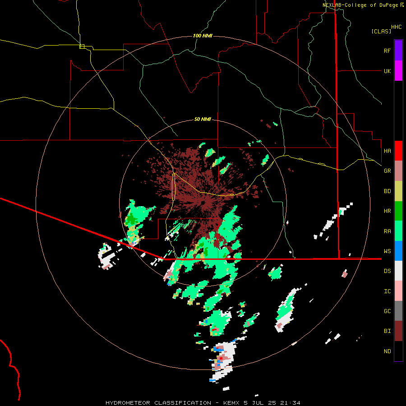Viewport: 406px width, 406px height.
Task: Click the 'GR' legend label
Action: coord(387,171)
